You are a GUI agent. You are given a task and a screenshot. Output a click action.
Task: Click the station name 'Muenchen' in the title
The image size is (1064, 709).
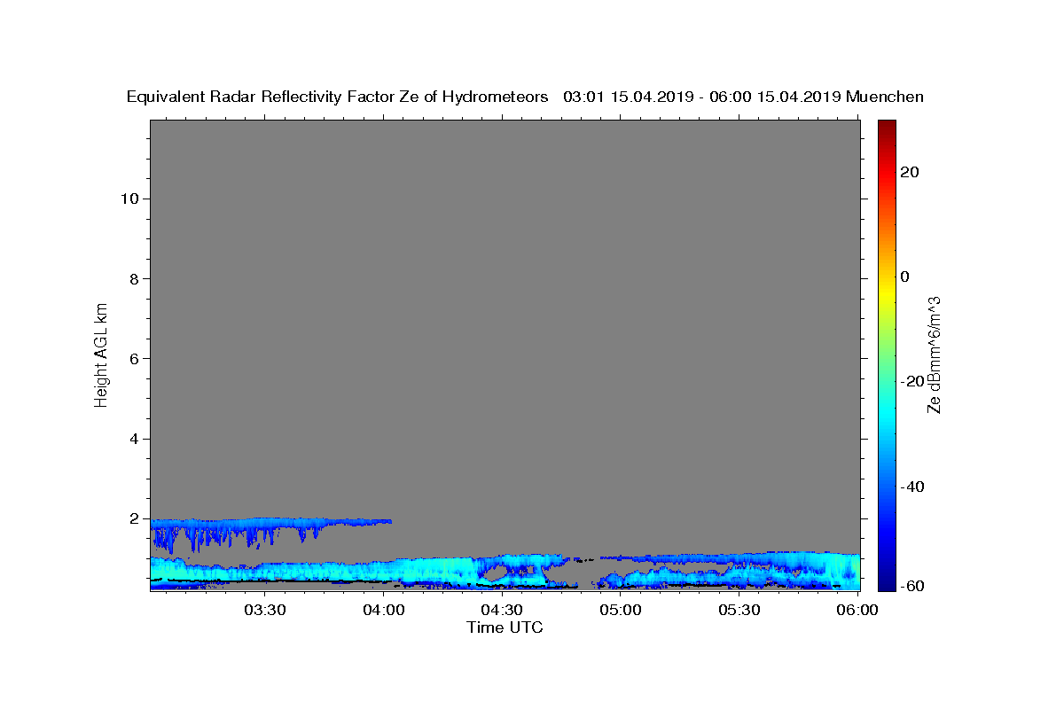[x=885, y=97]
